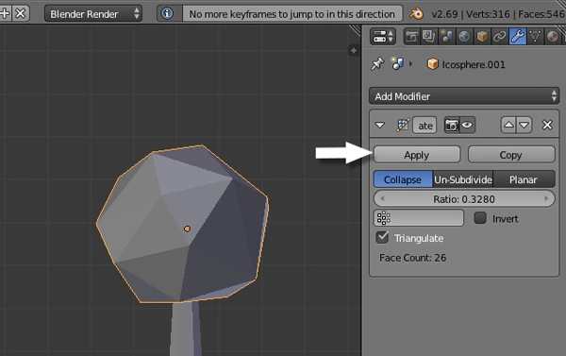Toggle the pin icon for Icosphere.001
Image resolution: width=566 pixels, height=356 pixels.
[377, 64]
